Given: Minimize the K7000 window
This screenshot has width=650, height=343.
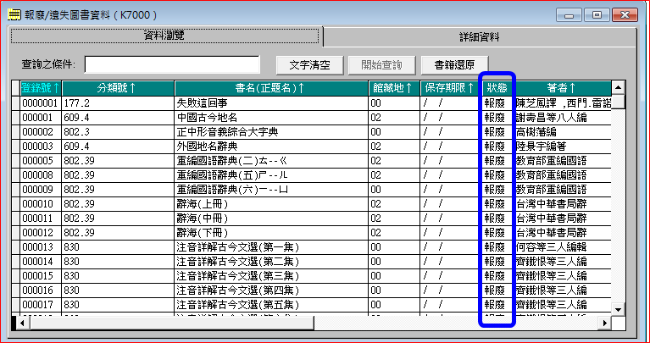Looking at the screenshot, I should click(x=569, y=15).
